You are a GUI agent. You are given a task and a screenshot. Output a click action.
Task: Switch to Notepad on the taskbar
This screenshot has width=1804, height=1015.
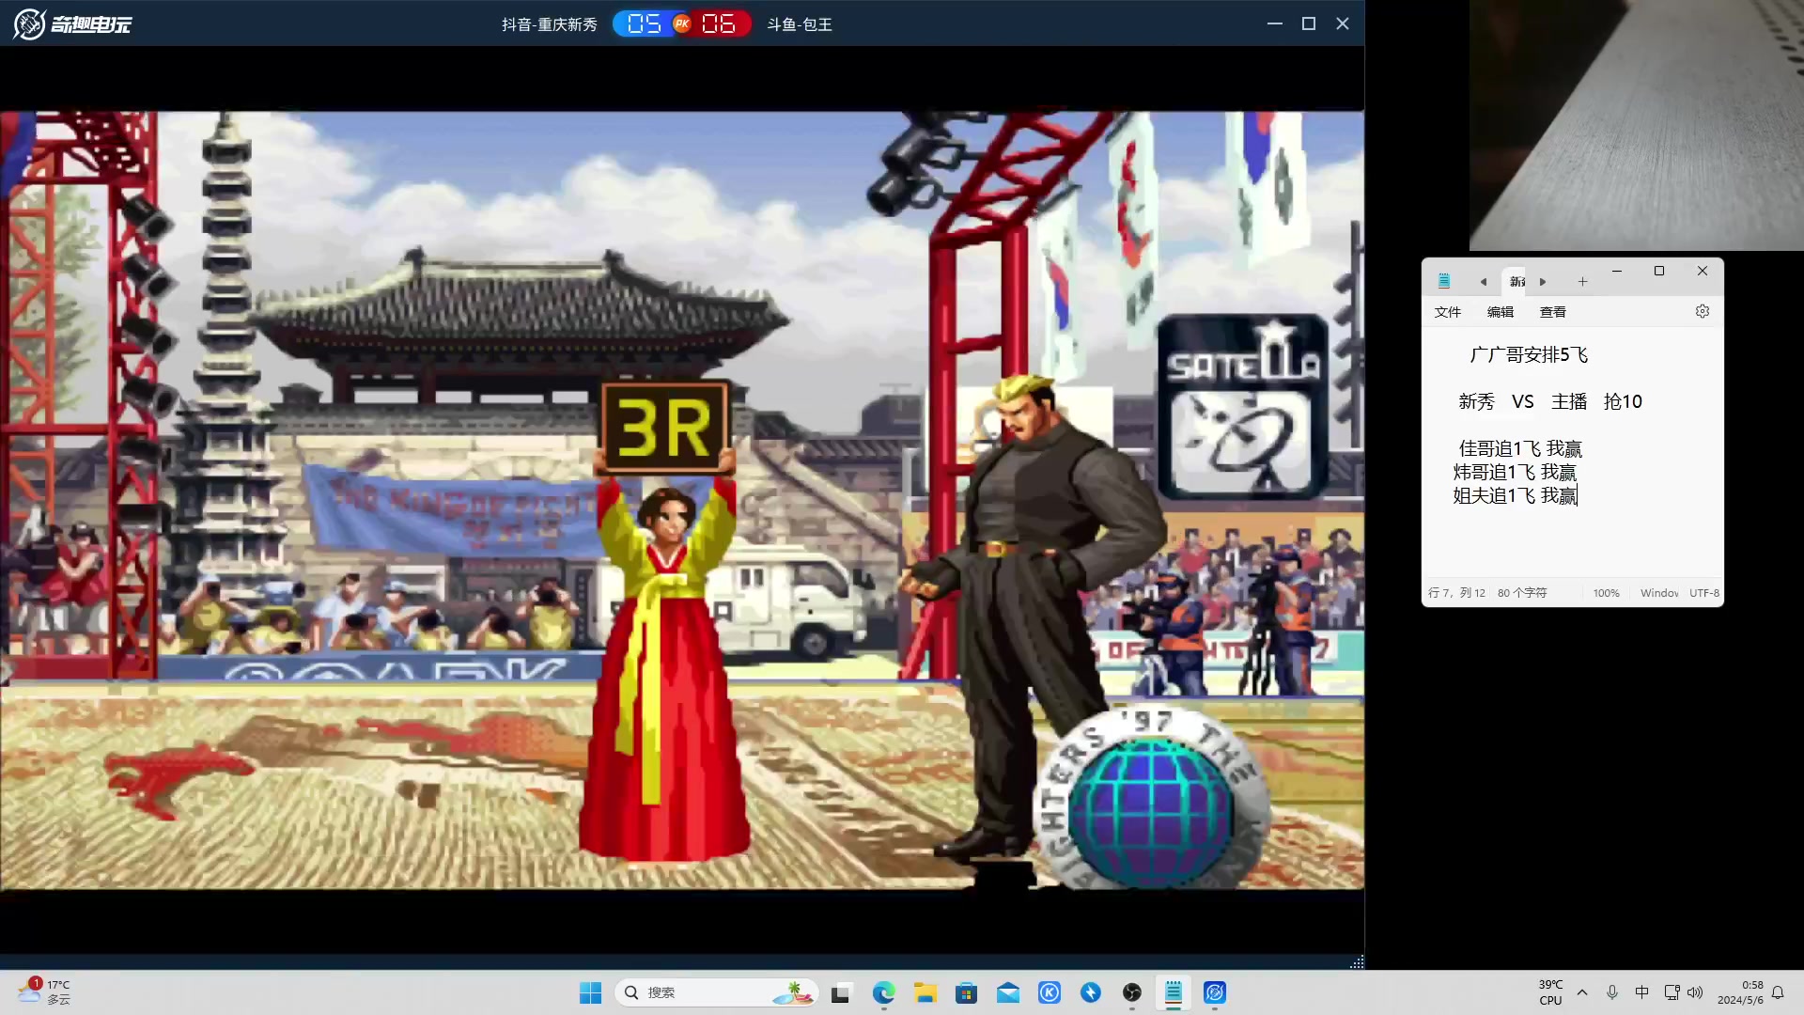click(x=1174, y=992)
